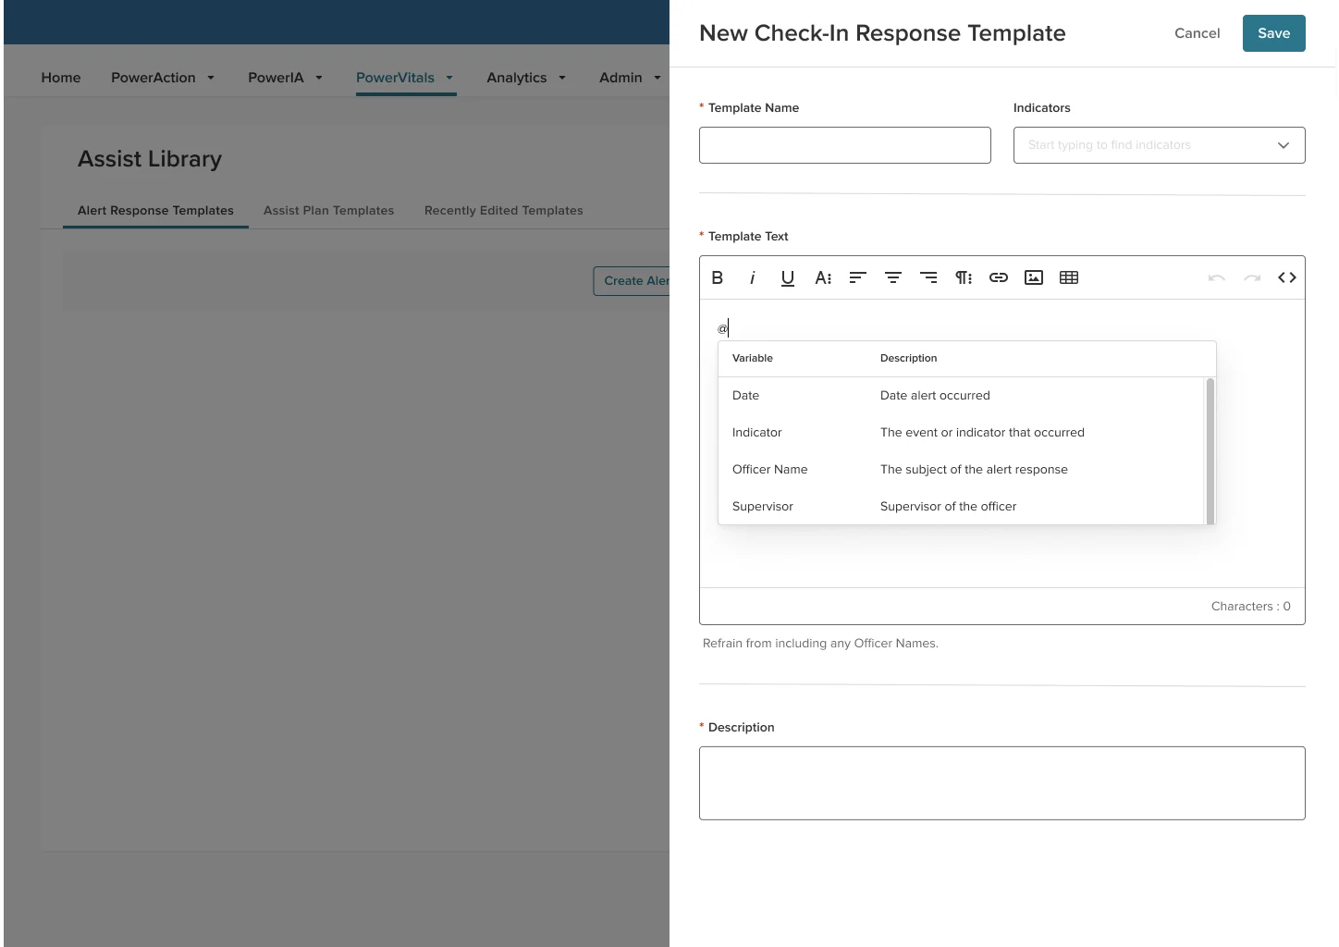Align text right in the editor

click(x=928, y=277)
